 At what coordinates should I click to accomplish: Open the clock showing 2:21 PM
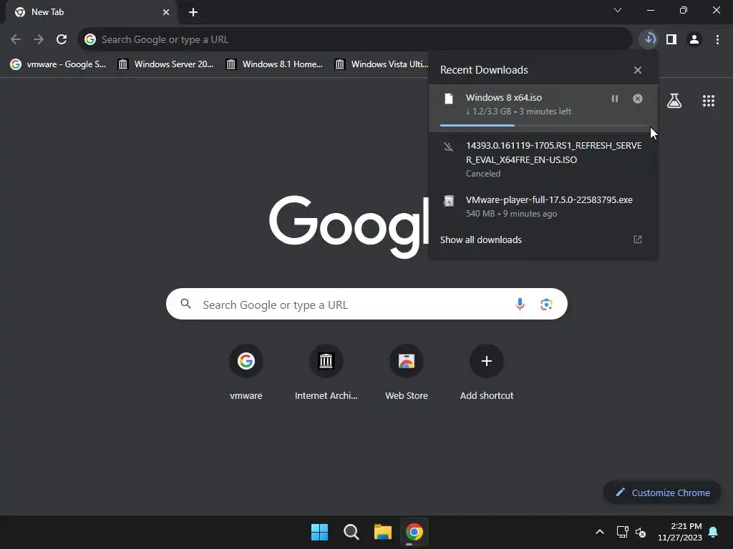680,532
